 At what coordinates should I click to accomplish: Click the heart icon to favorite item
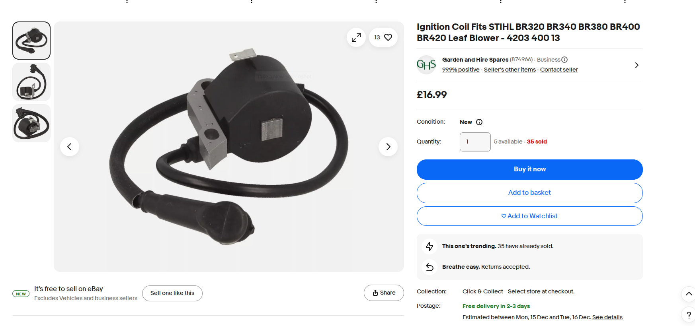pos(388,37)
